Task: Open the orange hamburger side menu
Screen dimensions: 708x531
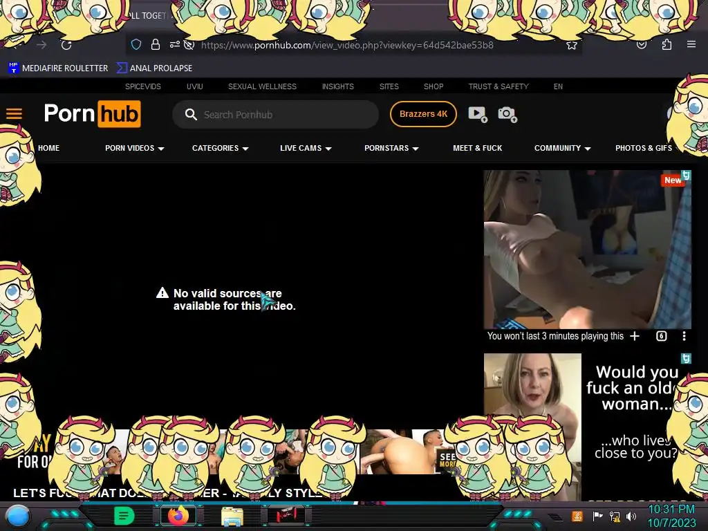Action: [x=14, y=114]
